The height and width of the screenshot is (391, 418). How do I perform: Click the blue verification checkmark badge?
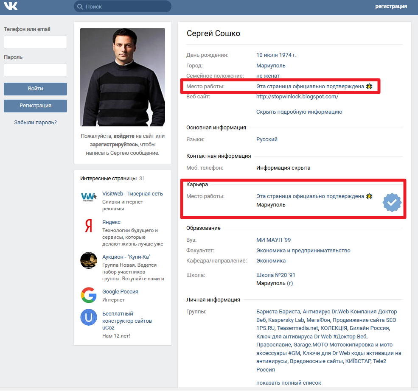coord(392,203)
